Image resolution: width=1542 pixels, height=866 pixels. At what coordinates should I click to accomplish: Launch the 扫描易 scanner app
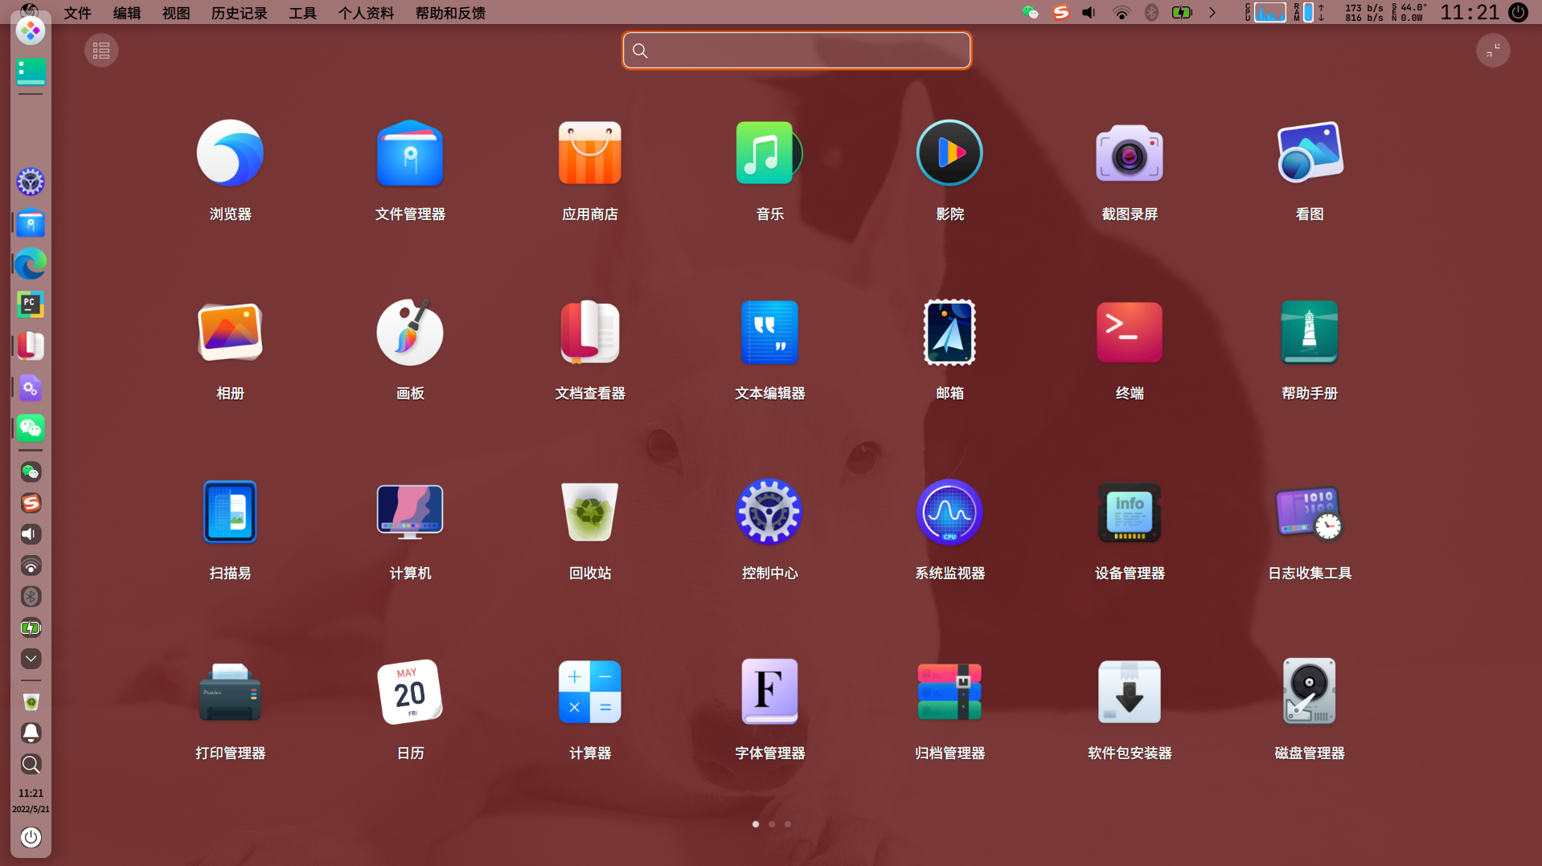point(230,512)
